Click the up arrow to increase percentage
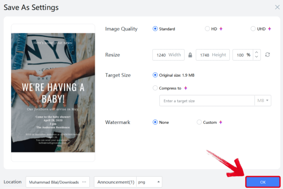The height and width of the screenshot is (189, 283). (x=256, y=53)
